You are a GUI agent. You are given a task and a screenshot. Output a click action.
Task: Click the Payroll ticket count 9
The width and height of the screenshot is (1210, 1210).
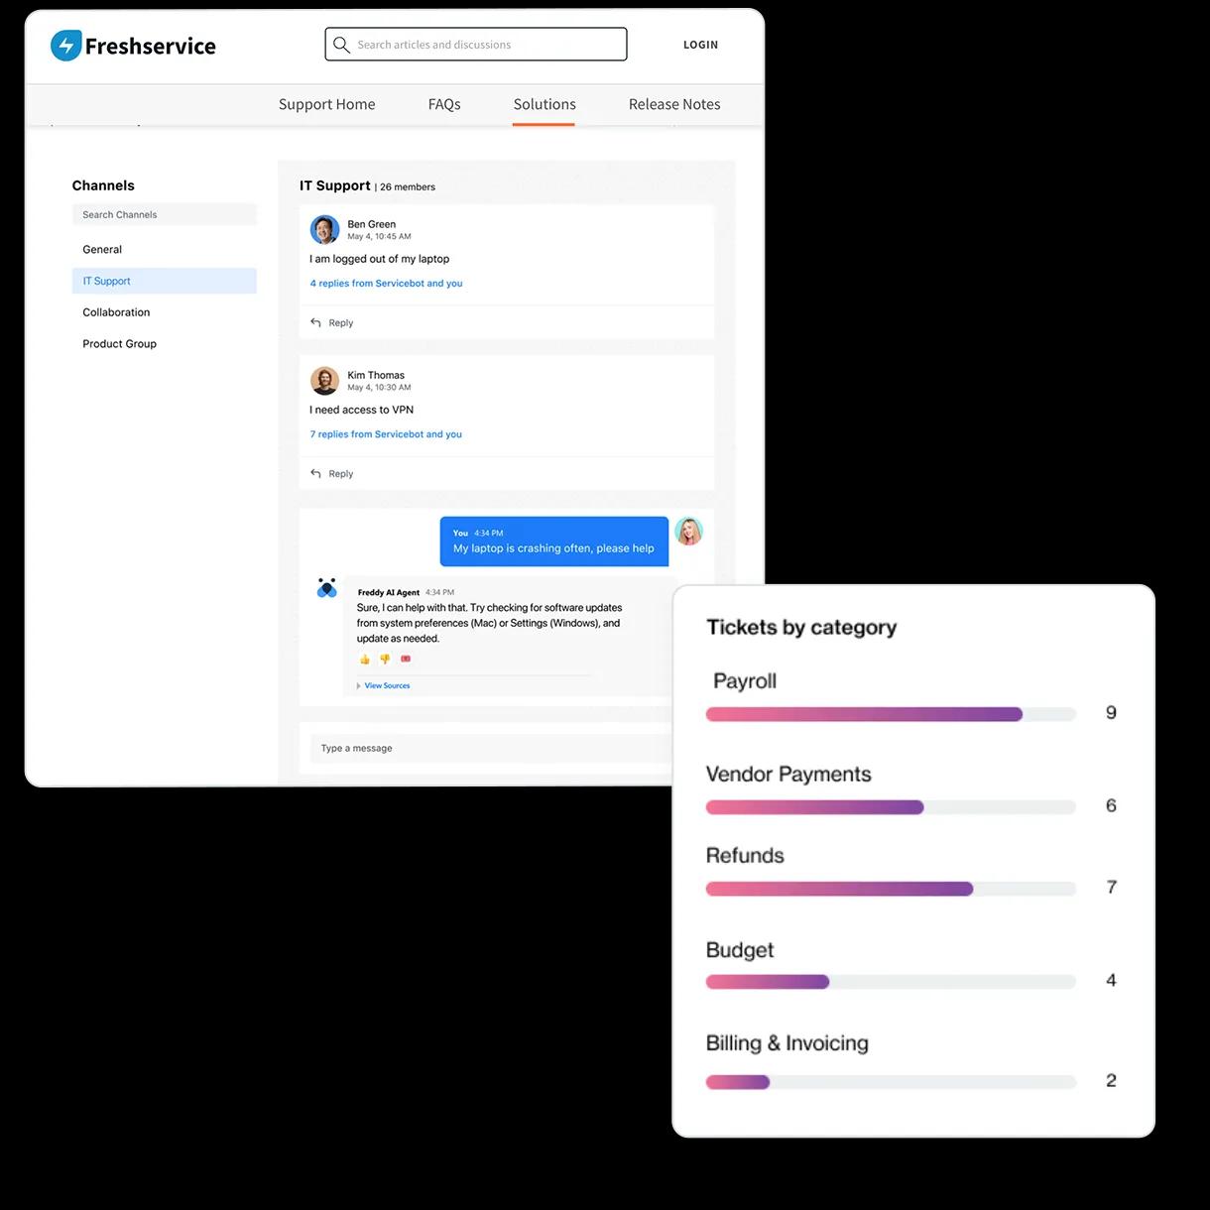pyautogui.click(x=1111, y=712)
